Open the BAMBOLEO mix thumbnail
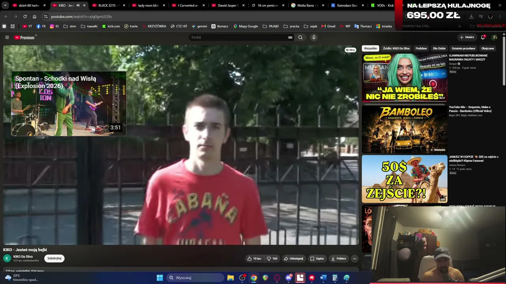This screenshot has width=506, height=284. click(404, 129)
